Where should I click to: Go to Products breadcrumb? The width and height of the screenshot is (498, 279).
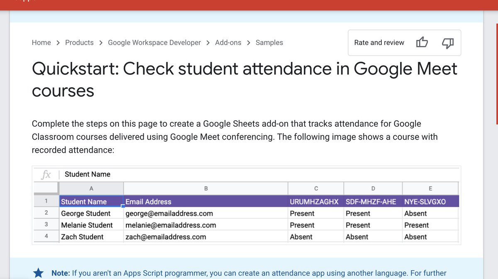[79, 42]
